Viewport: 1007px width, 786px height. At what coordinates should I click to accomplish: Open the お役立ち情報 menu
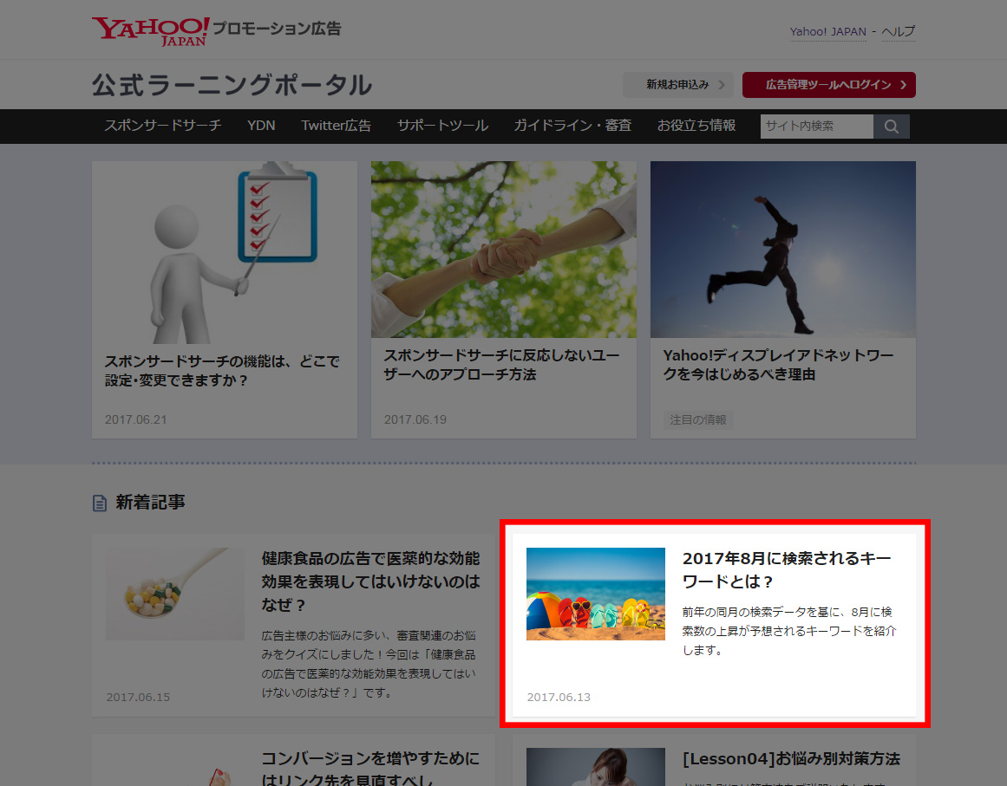tap(695, 126)
